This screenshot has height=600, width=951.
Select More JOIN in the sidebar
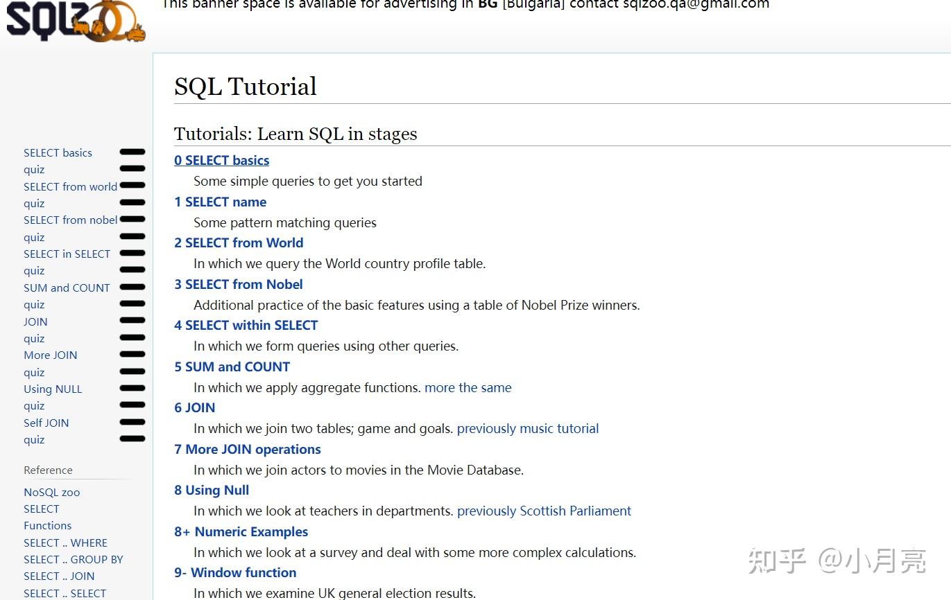(x=51, y=355)
